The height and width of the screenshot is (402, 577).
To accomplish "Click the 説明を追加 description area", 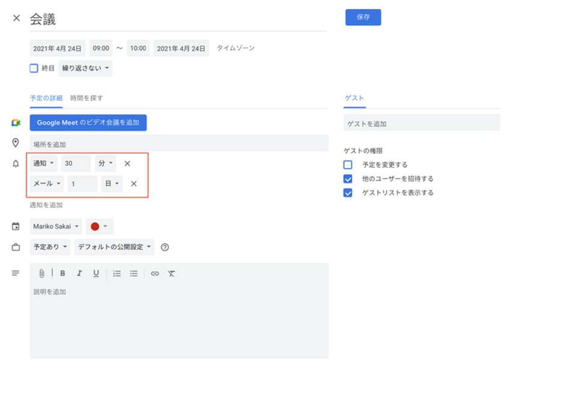I will [179, 320].
